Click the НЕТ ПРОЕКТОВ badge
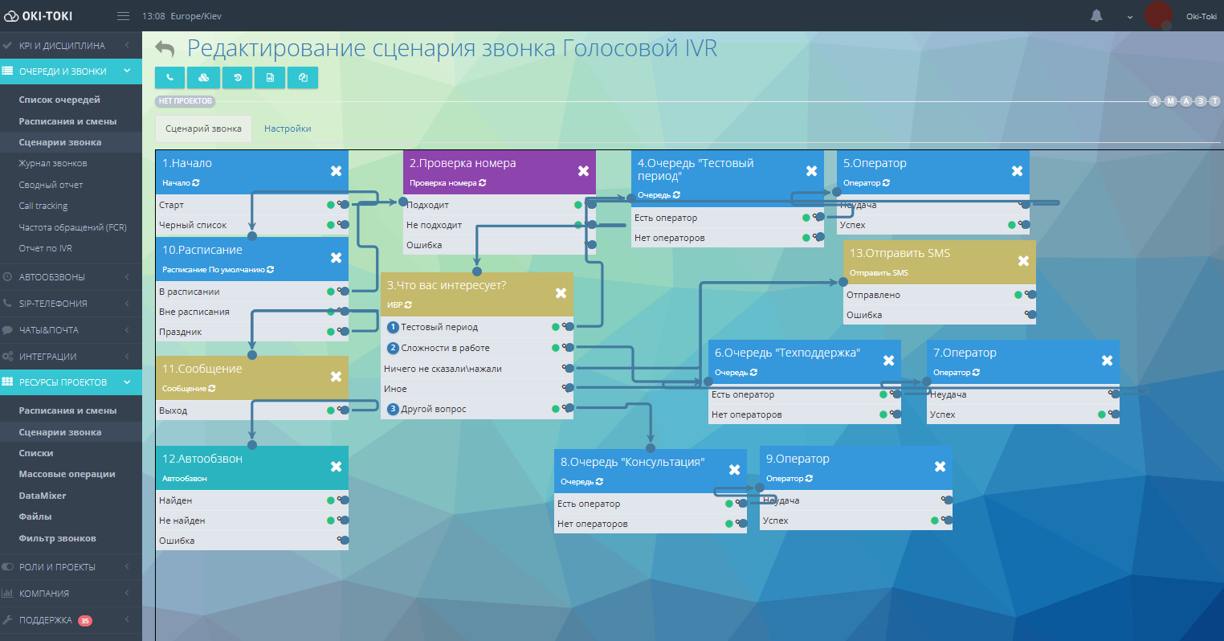 (x=186, y=101)
